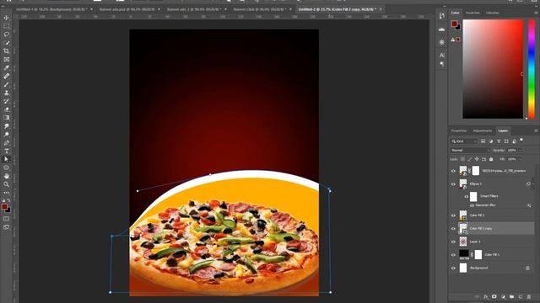Open the Edit Toolbar three-dots menu
Screen dimensions: 540x303
click(6, 193)
